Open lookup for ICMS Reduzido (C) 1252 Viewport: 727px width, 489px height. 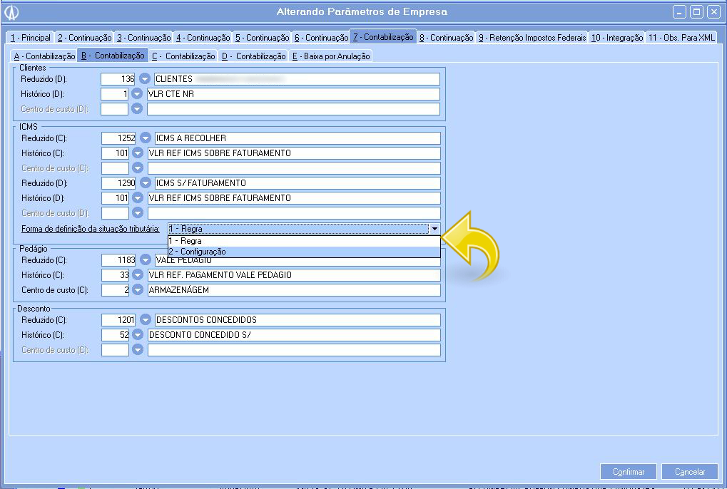click(x=145, y=138)
